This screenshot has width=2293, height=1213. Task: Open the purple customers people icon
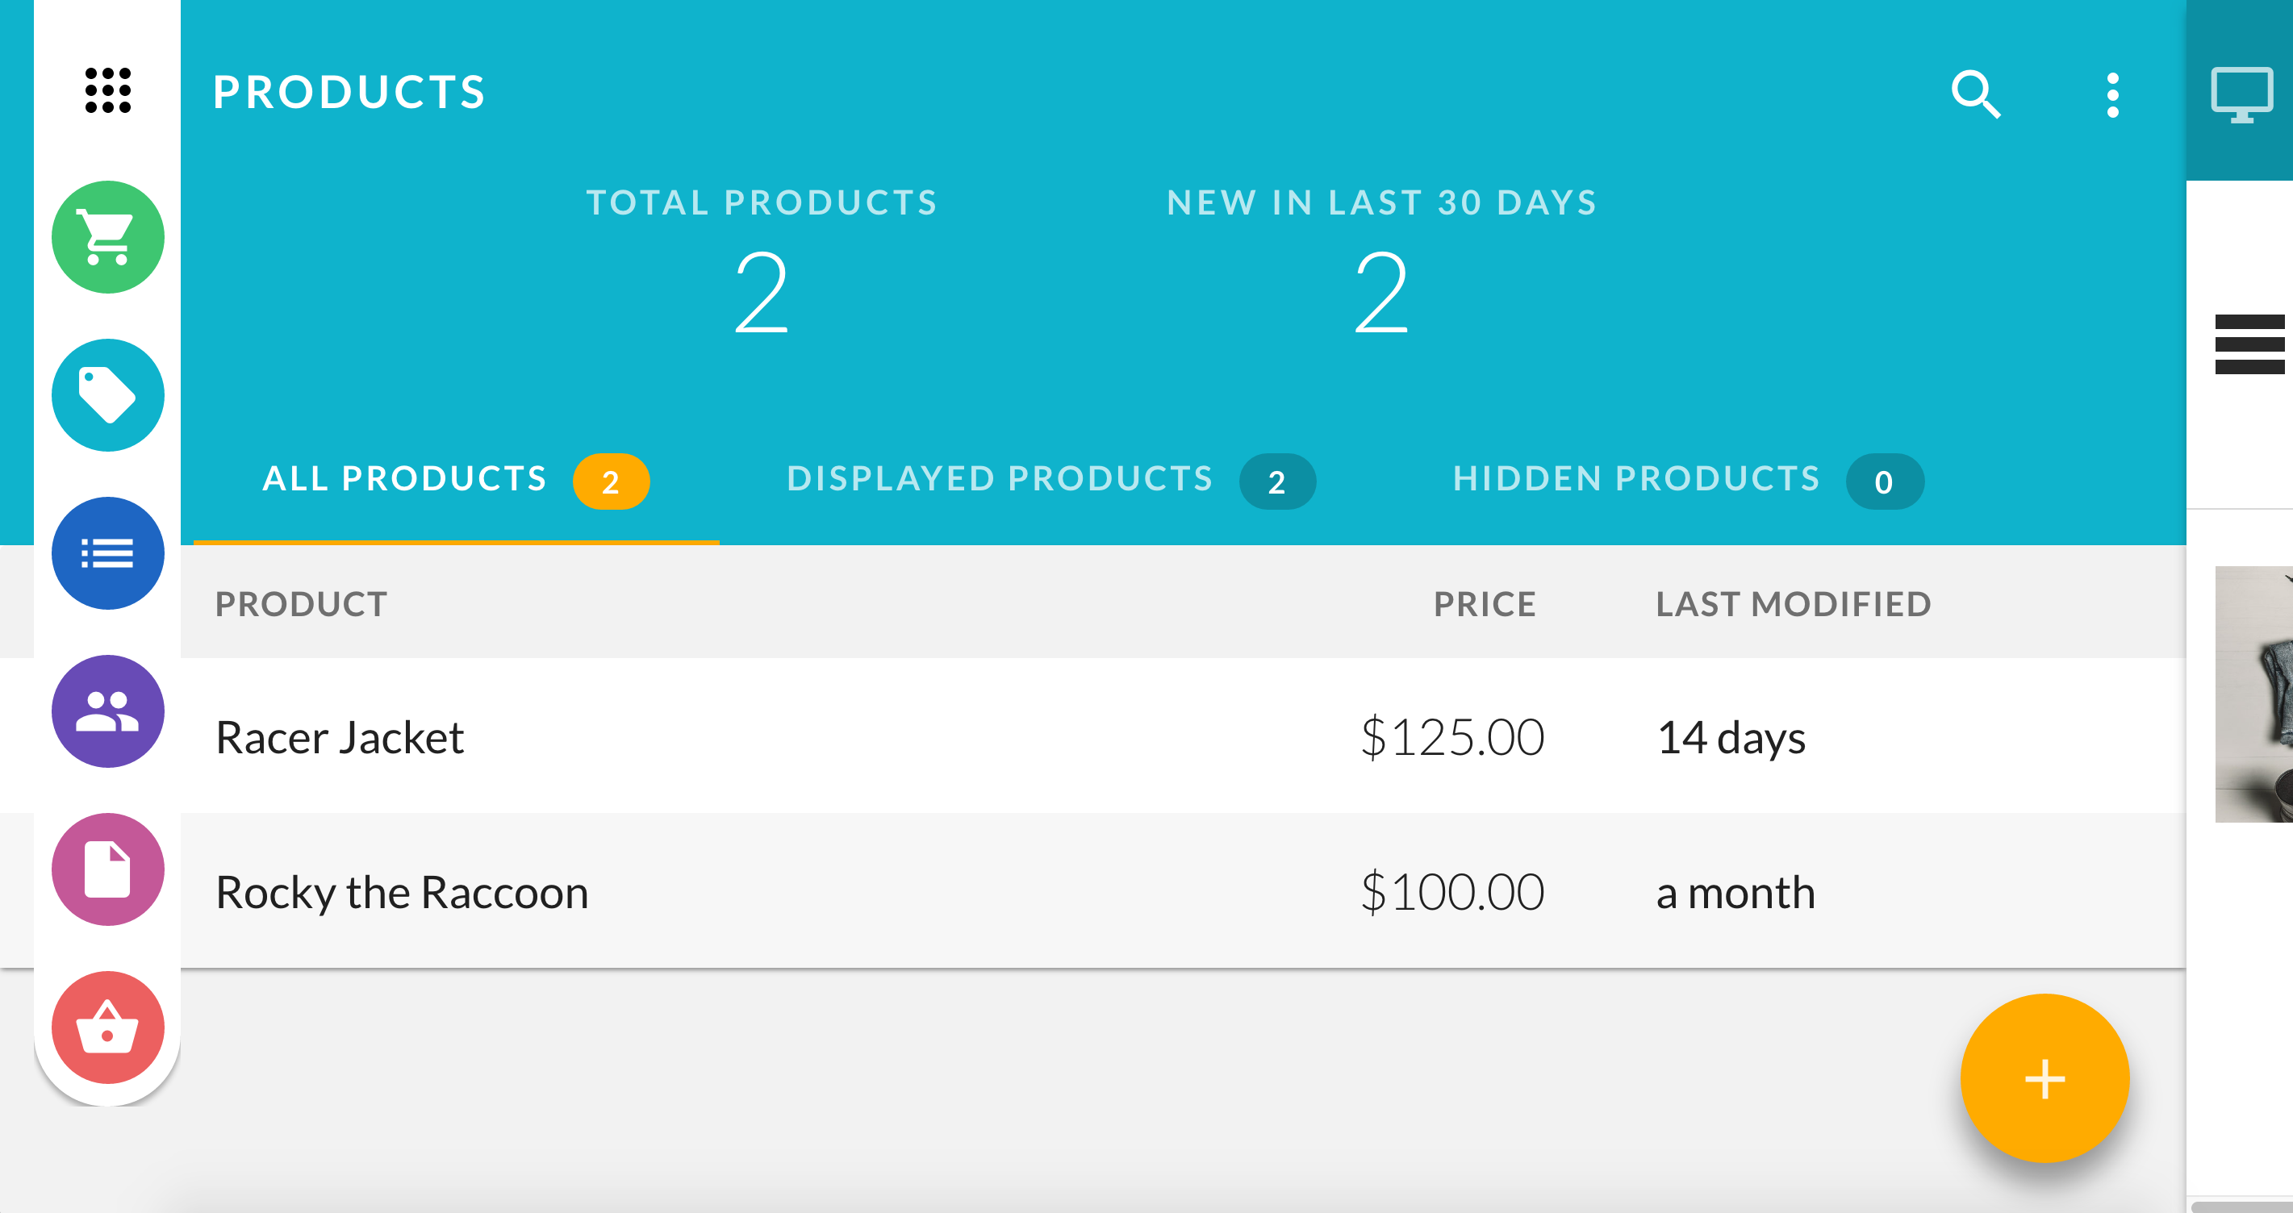[x=107, y=711]
